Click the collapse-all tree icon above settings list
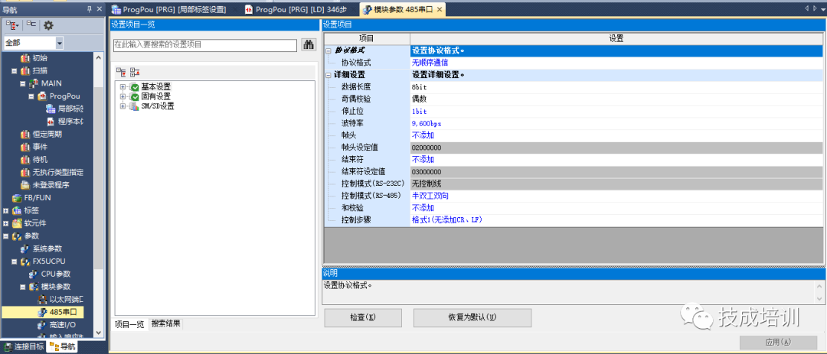This screenshot has width=827, height=354. (135, 72)
